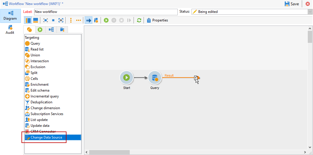Select the Deduplication activity

click(x=53, y=102)
